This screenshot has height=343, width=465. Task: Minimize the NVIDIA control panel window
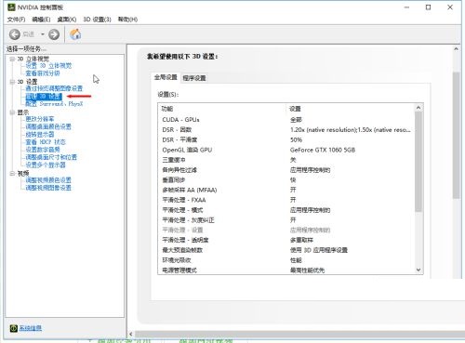[x=407, y=7]
